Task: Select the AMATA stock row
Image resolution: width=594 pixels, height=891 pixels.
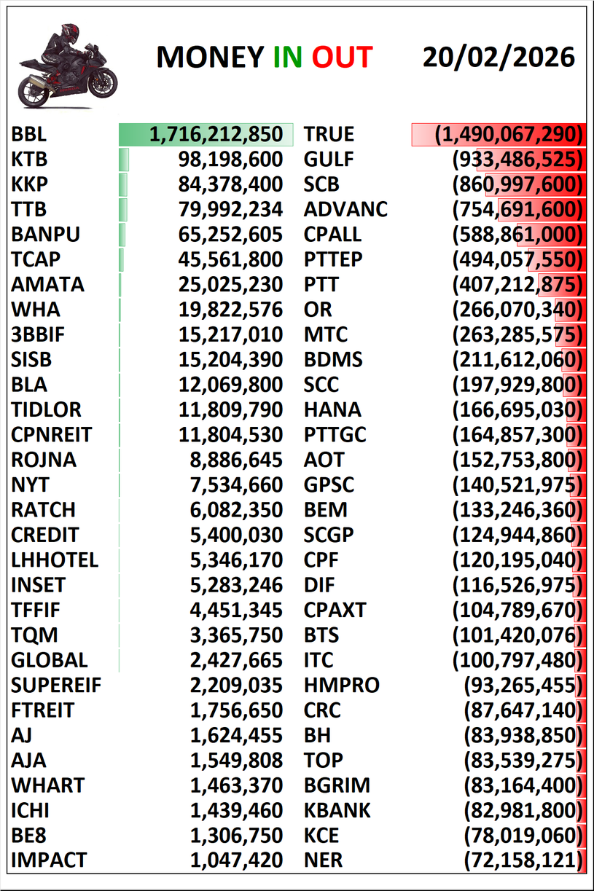Action: [47, 285]
